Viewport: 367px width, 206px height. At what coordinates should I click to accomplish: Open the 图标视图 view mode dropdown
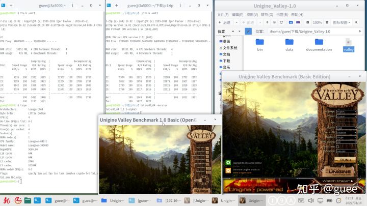point(342,22)
